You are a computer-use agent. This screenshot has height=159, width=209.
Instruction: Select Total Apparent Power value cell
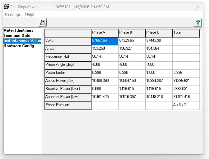[x=186, y=97]
